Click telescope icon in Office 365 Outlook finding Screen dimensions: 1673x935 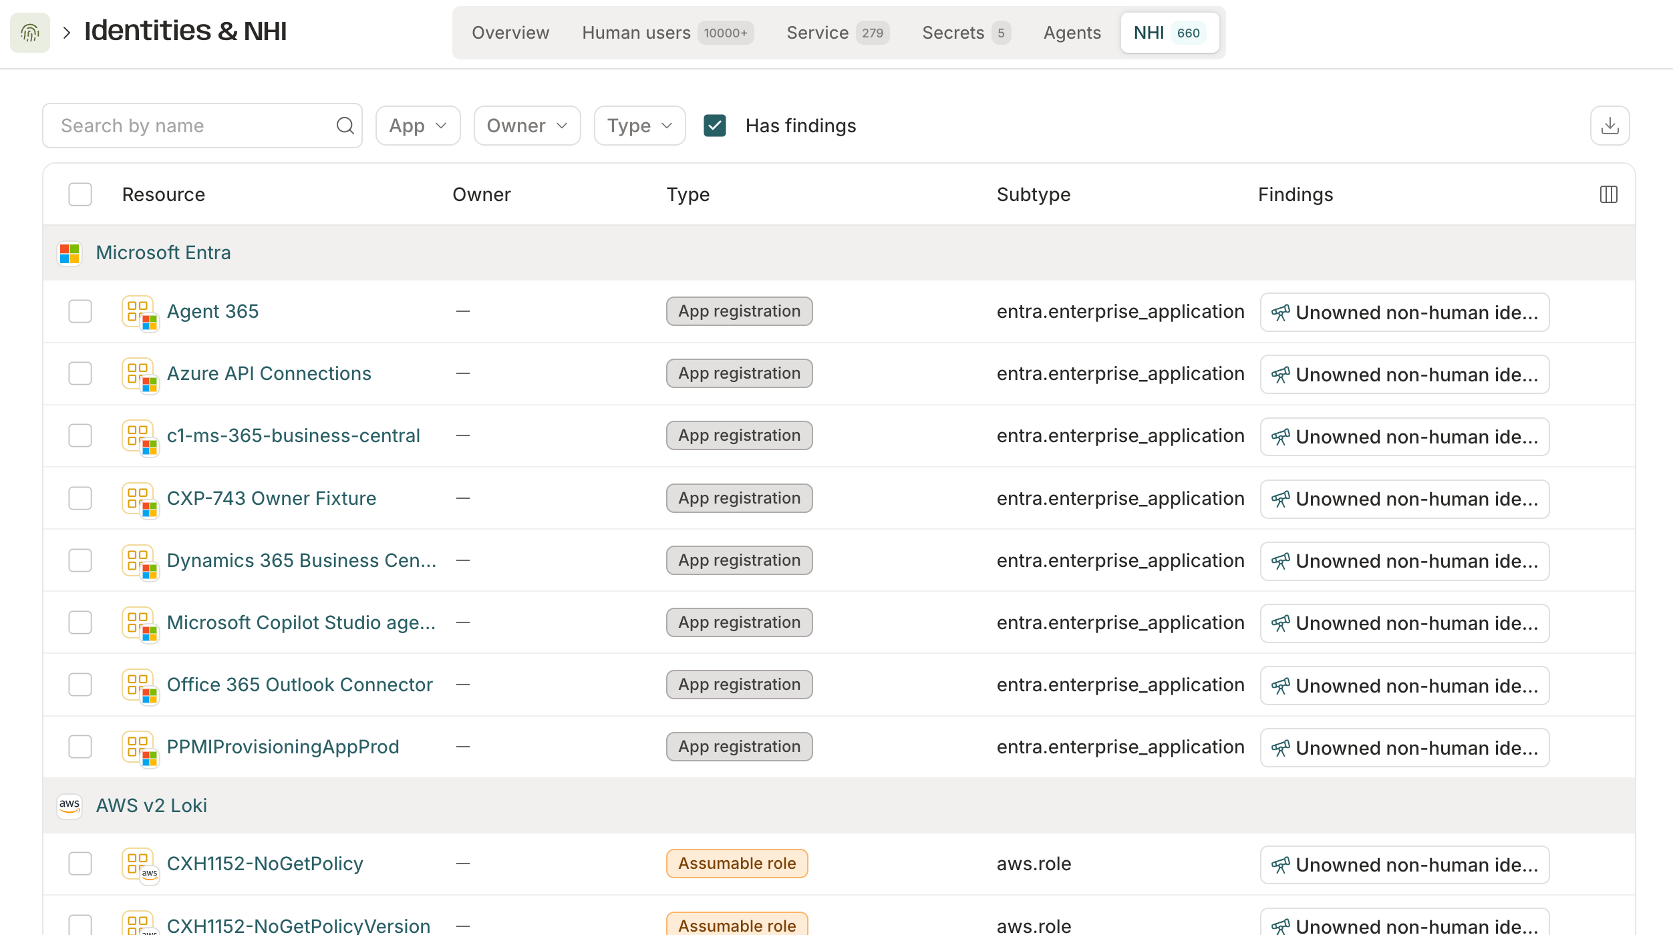1280,686
